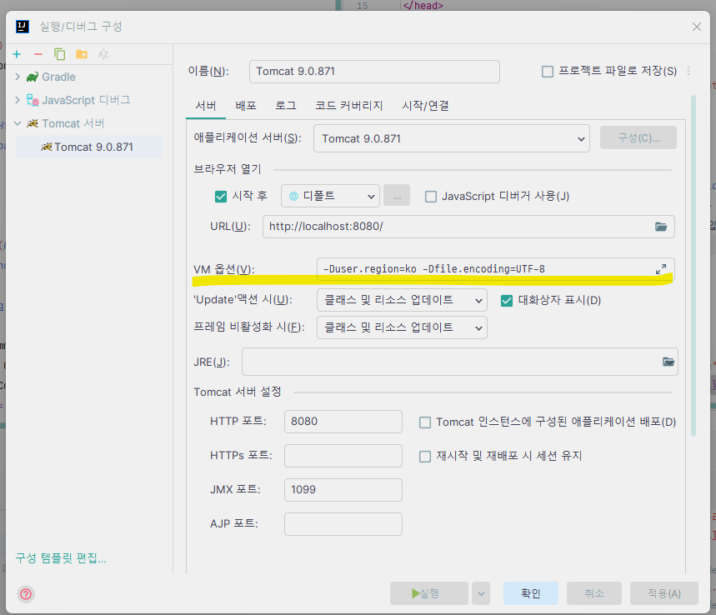Click the Gradle elephant icon
The image size is (716, 615).
click(x=33, y=77)
